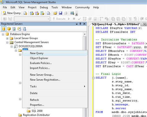Click Results to Text icon
The image size is (147, 117).
(113, 19)
